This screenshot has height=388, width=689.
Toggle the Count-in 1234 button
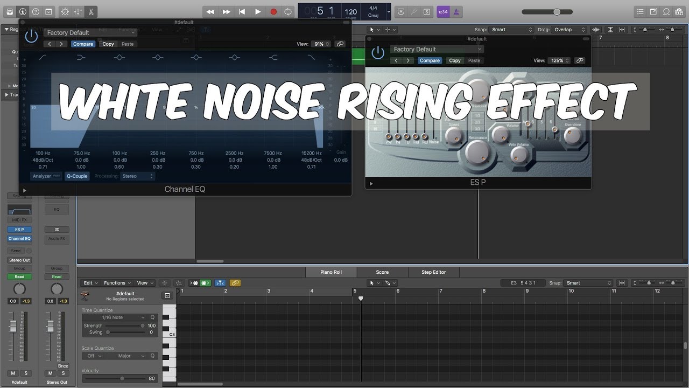coord(443,11)
